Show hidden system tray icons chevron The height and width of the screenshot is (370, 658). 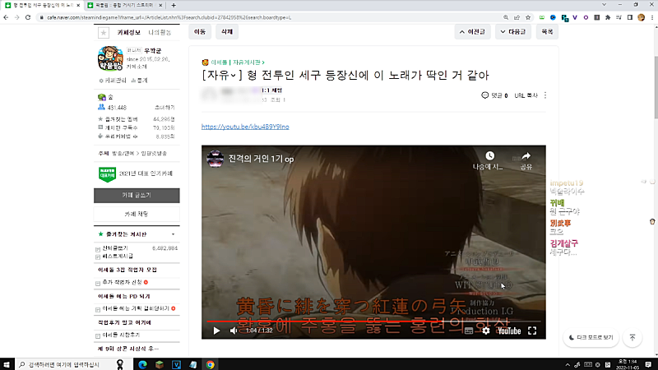tap(568, 364)
